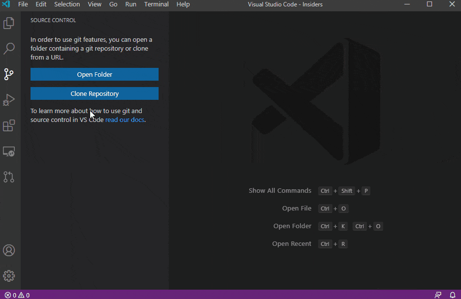
Task: Open the Manage settings gear
Action: [x=9, y=276]
